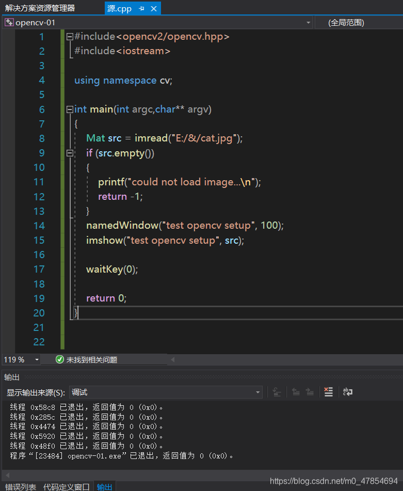The image size is (403, 491).
Task: Go to previous message in output
Action: click(296, 392)
